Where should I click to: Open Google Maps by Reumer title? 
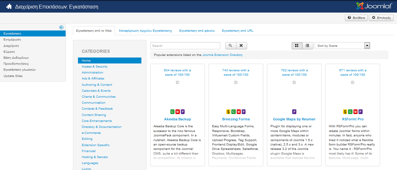click(294, 119)
